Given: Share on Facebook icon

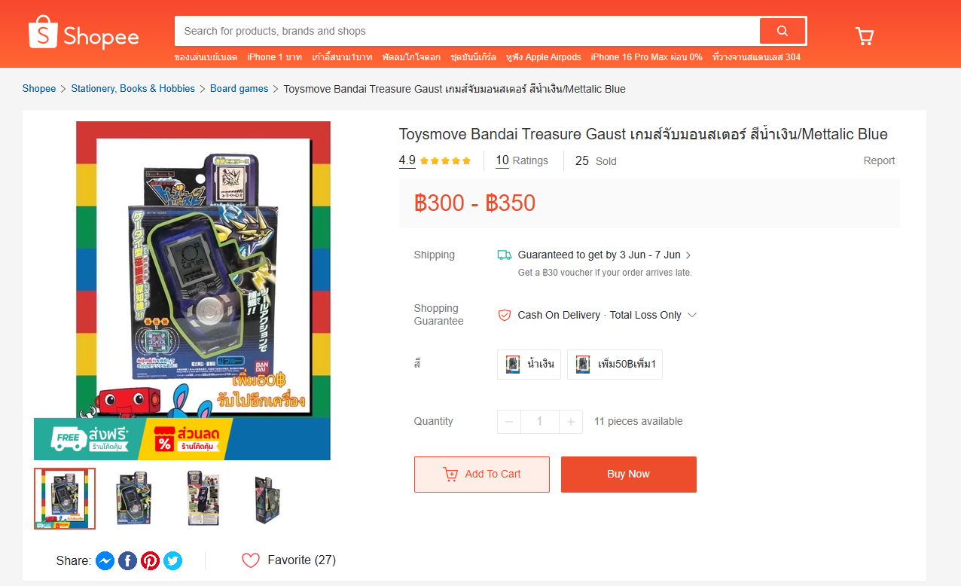Looking at the screenshot, I should click(x=128, y=560).
